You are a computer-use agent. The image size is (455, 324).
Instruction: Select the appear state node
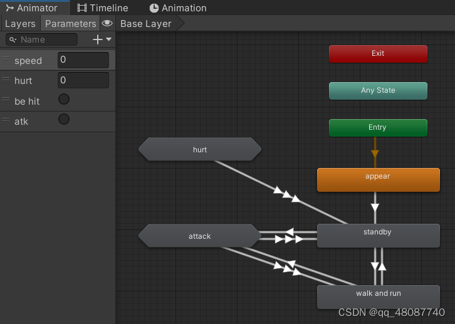click(x=379, y=180)
